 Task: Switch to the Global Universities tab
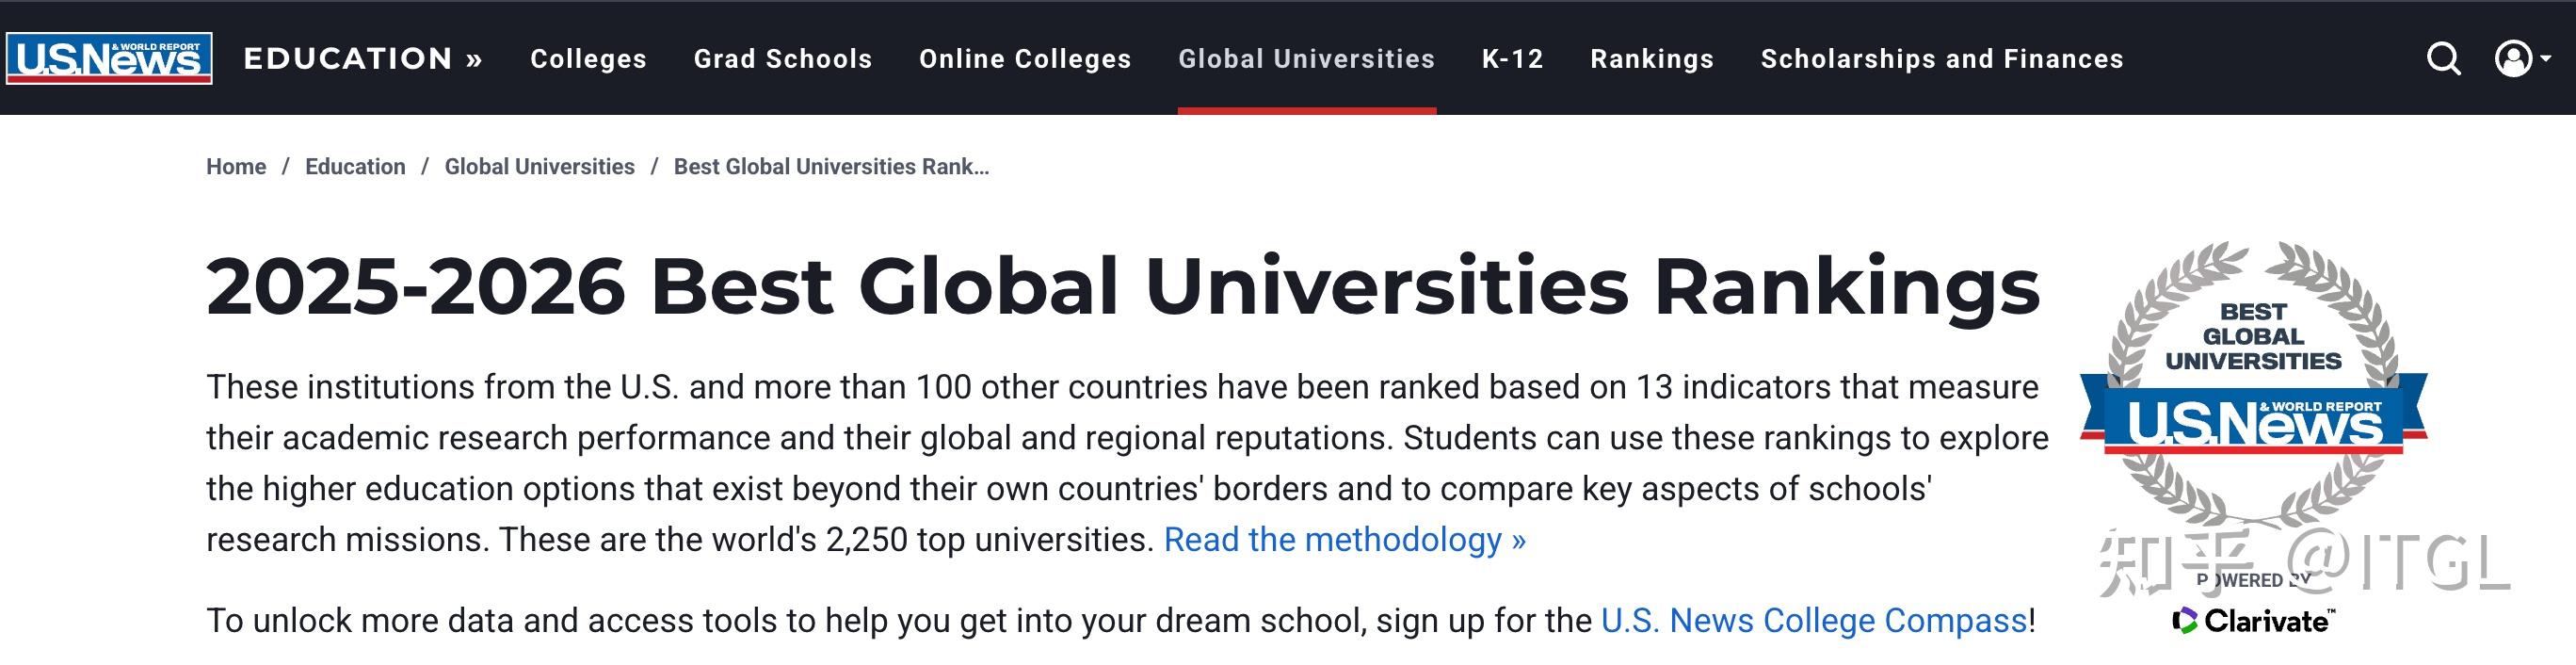tap(1306, 59)
